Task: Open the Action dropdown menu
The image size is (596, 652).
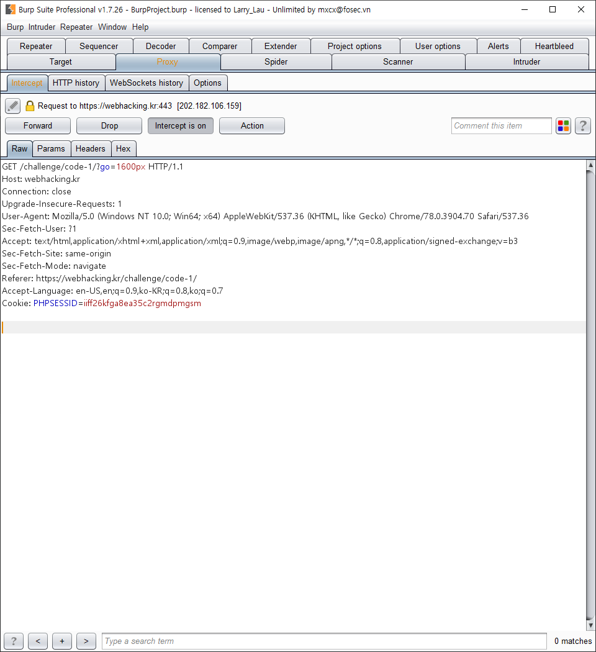Action: pyautogui.click(x=252, y=126)
